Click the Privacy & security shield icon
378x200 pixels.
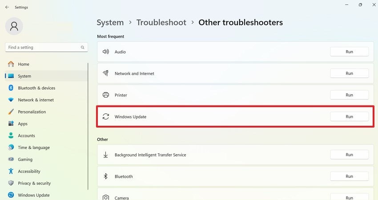(x=11, y=183)
